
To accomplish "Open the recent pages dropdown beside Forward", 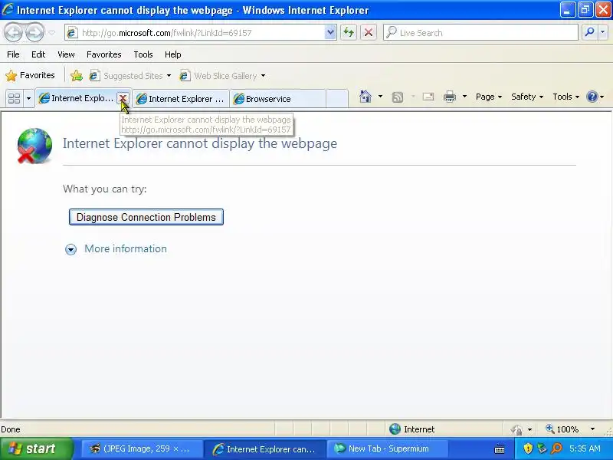I will pos(51,33).
